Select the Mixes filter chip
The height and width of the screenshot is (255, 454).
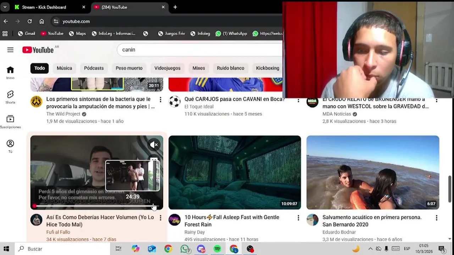point(199,68)
